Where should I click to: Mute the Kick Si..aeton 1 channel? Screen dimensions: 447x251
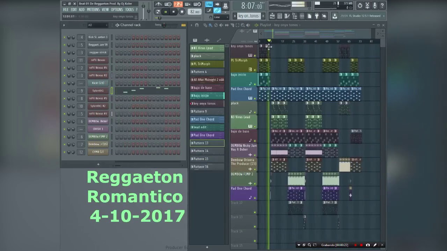tap(64, 37)
